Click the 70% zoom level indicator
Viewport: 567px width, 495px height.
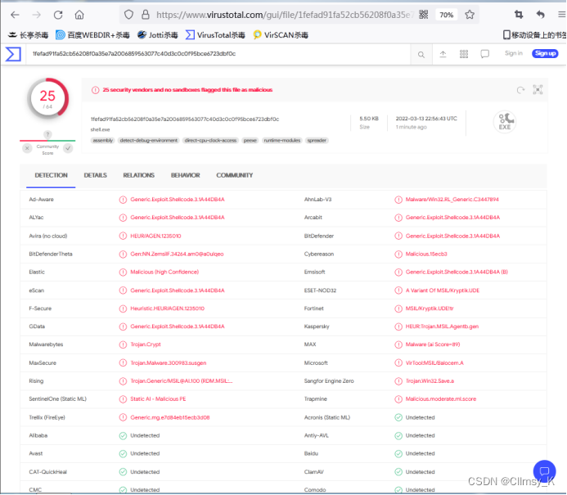pyautogui.click(x=446, y=15)
